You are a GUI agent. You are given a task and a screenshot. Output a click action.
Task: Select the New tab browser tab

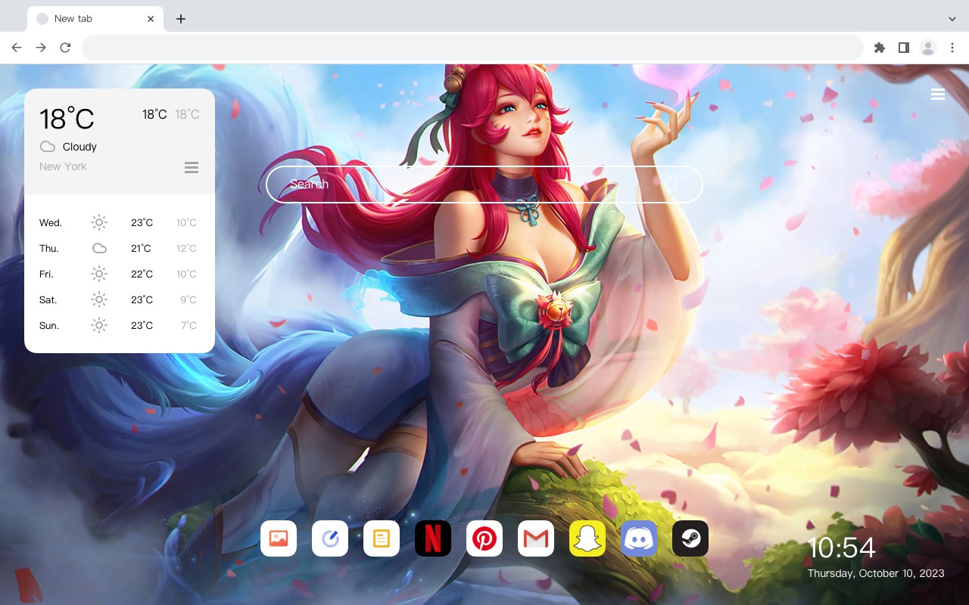pyautogui.click(x=95, y=18)
